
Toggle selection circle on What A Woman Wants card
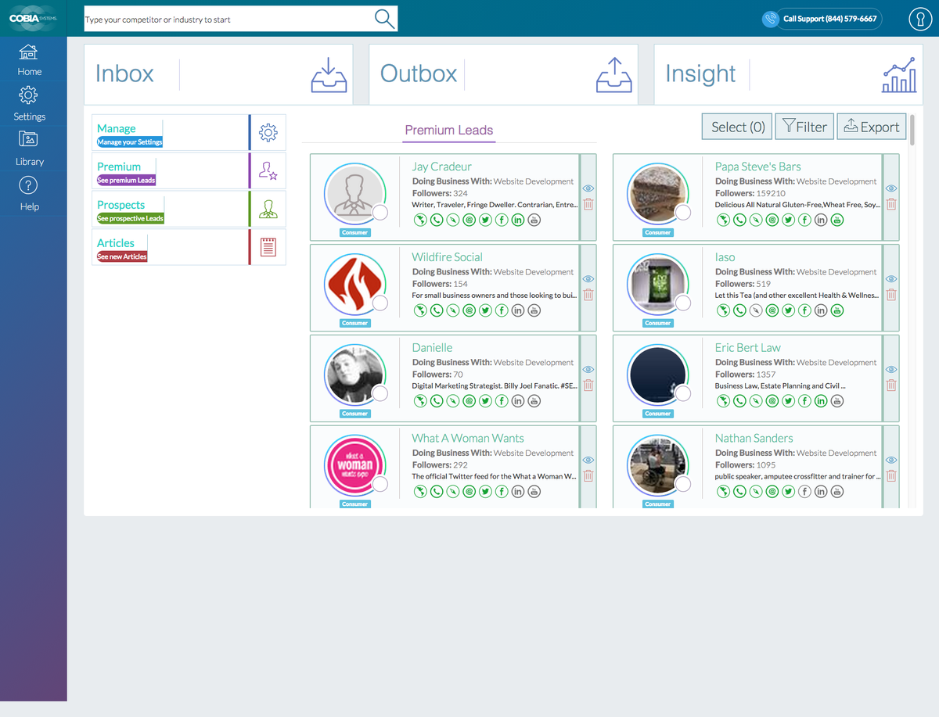(x=380, y=485)
